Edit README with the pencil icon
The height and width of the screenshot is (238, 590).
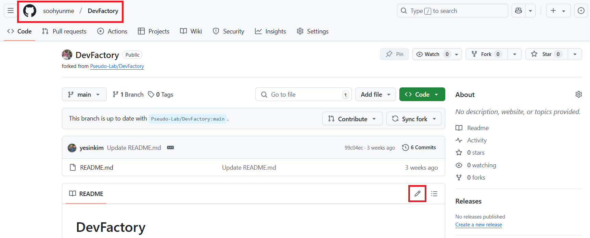[417, 194]
